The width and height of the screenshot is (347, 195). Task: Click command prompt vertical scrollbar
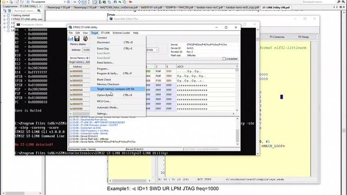[x=258, y=91]
